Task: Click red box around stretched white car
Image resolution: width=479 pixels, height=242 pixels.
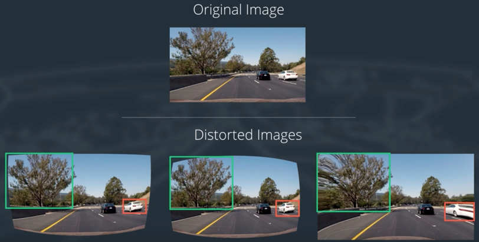Action: coord(460,211)
